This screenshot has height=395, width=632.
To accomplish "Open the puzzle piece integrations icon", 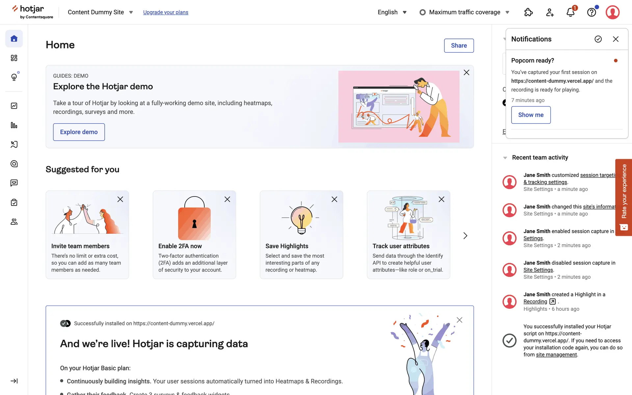I will [x=528, y=13].
